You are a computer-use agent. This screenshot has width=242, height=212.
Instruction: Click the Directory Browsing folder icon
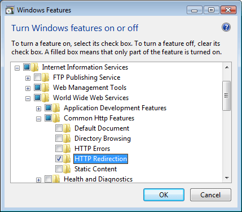(x=67, y=139)
